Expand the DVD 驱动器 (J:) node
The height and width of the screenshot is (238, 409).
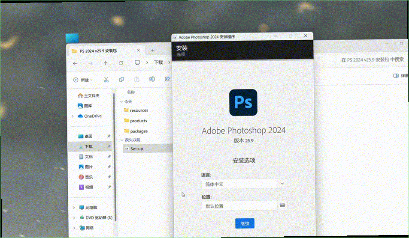pyautogui.click(x=74, y=218)
